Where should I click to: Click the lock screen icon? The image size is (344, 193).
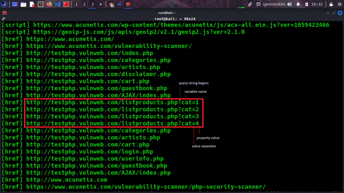(x=331, y=4)
